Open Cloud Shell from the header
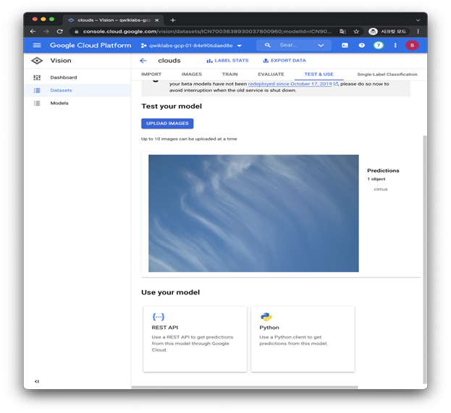 pyautogui.click(x=345, y=46)
